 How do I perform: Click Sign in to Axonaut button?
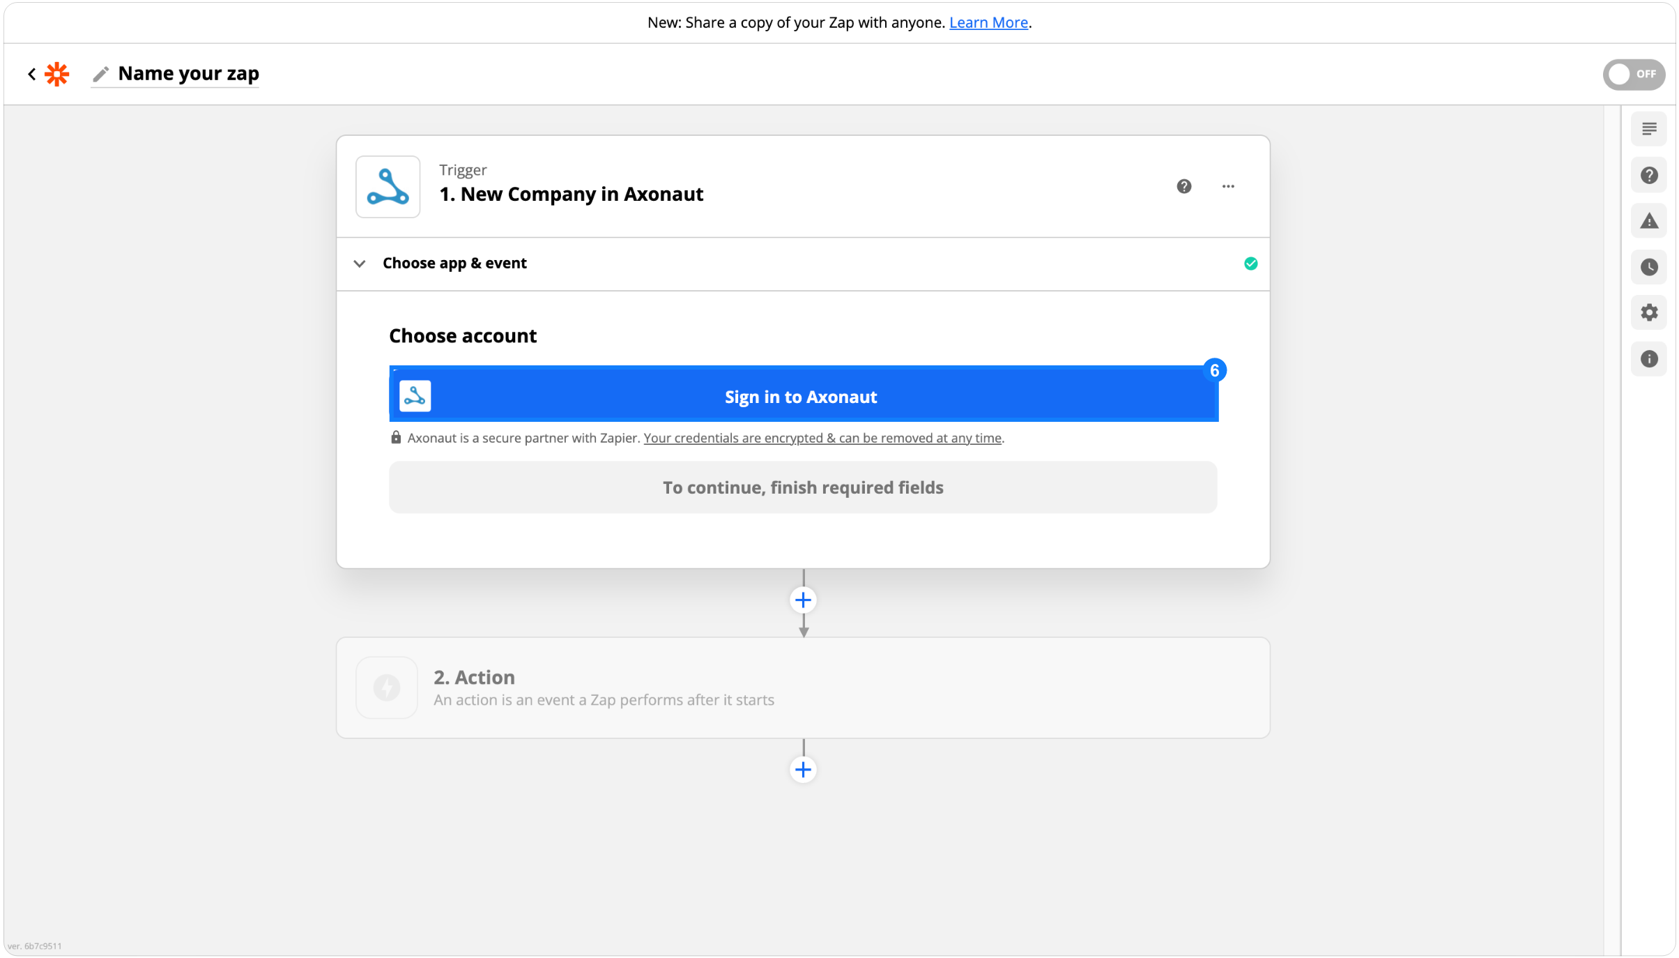pyautogui.click(x=803, y=394)
